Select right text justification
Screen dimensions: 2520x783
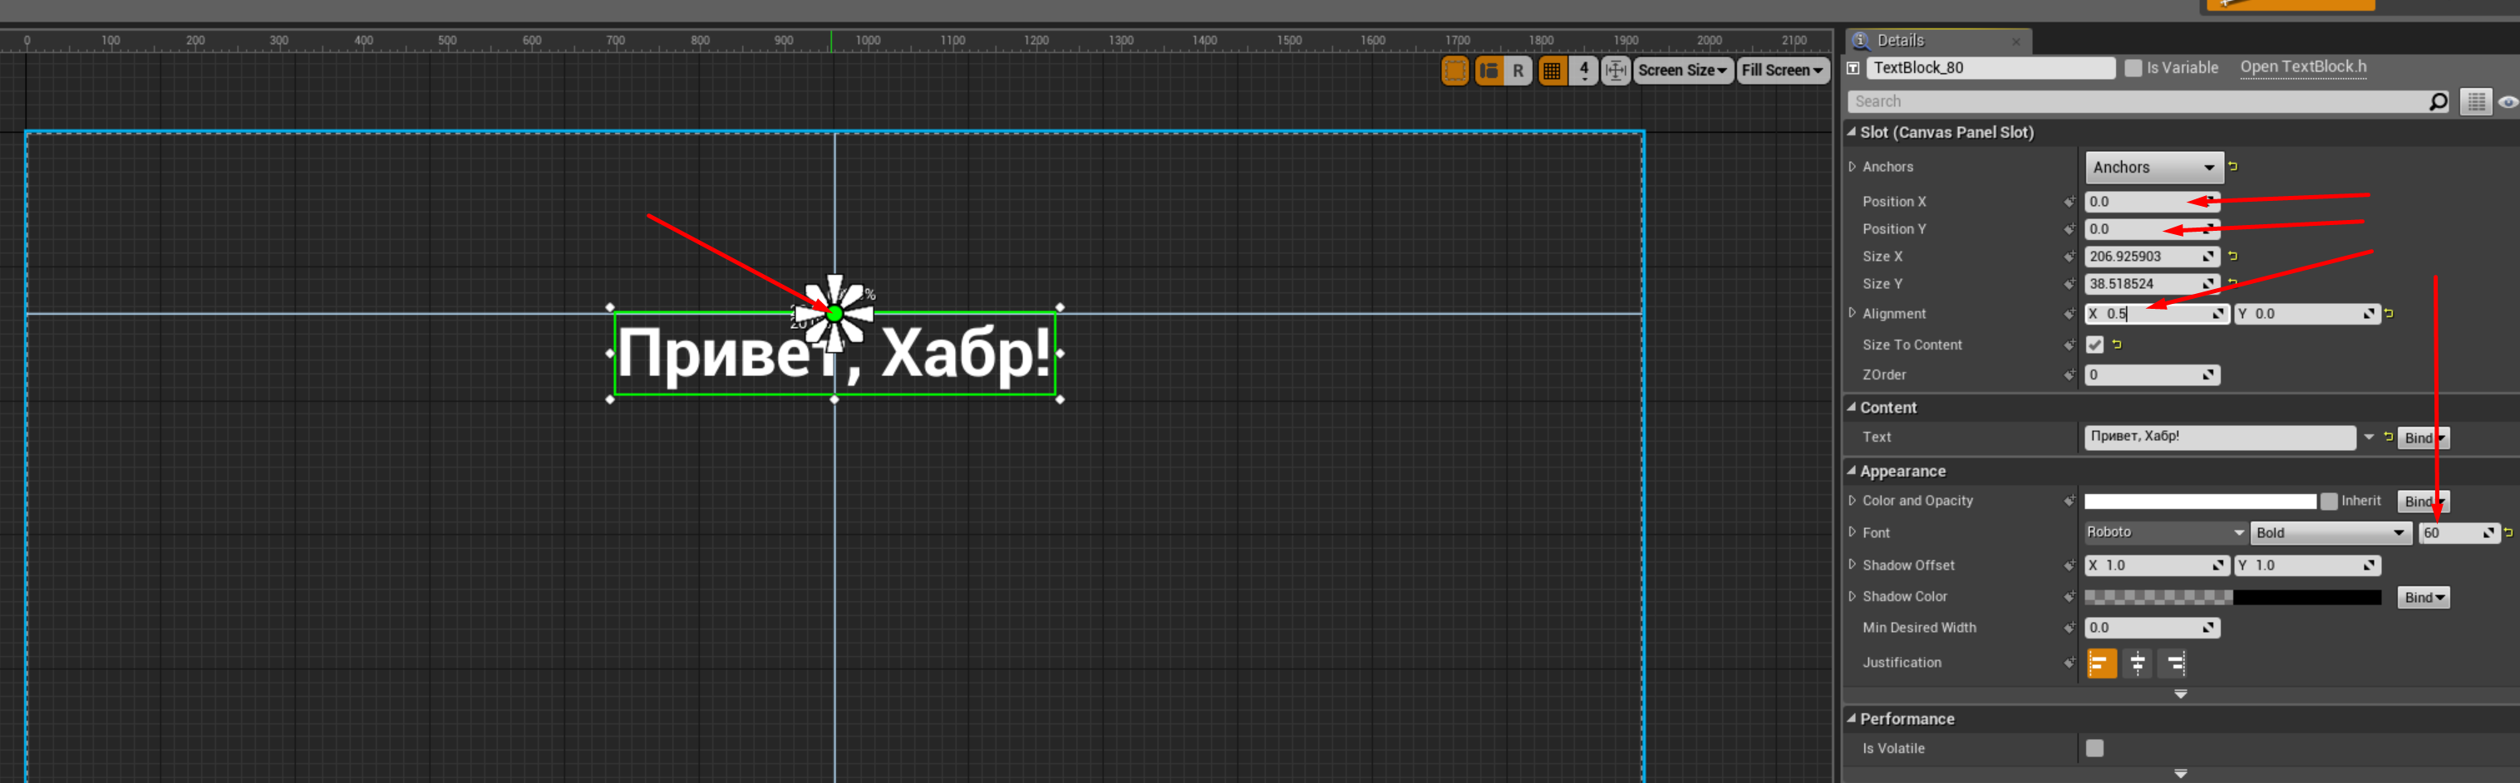click(2173, 663)
